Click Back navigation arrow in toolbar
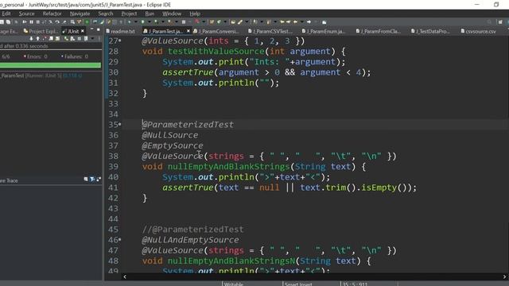Screen dimensions: 509x286 click(295, 21)
